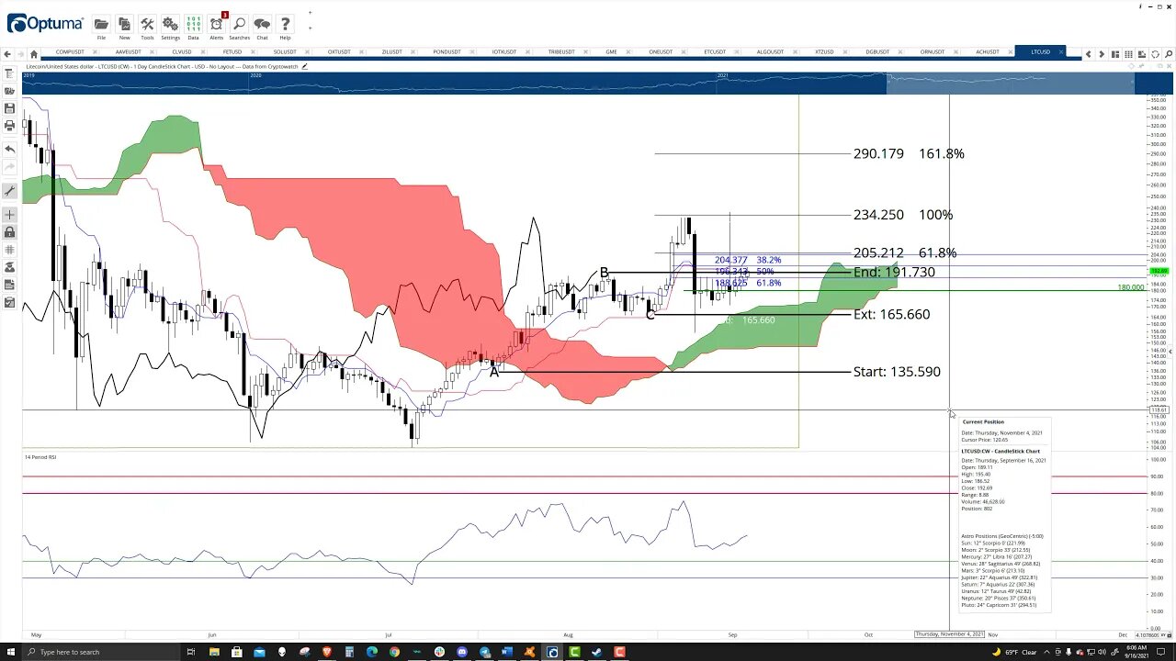
Task: Open structure panel icon in left sidebar
Action: click(x=9, y=73)
